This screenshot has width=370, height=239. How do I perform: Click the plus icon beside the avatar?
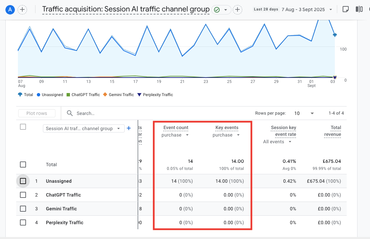(x=22, y=9)
